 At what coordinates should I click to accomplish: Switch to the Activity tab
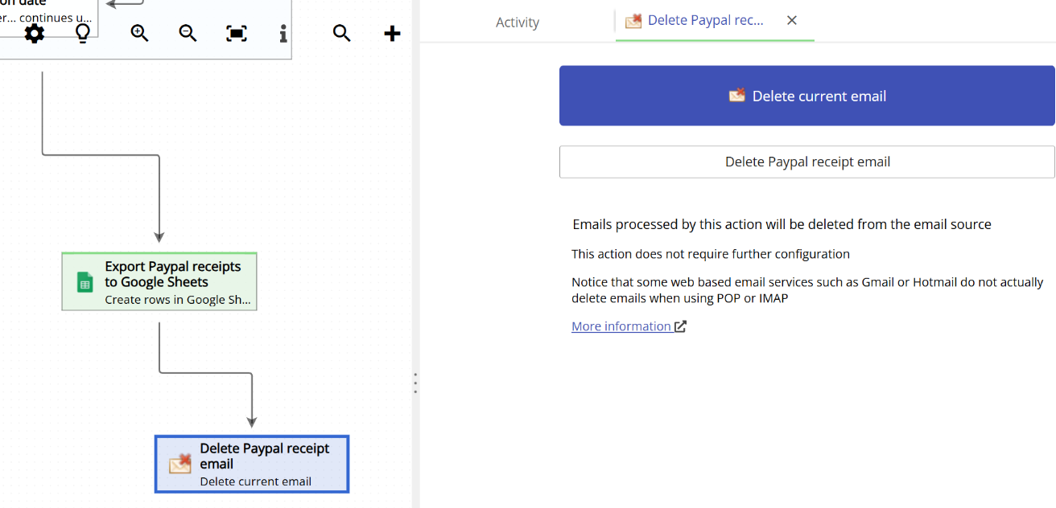click(x=518, y=22)
